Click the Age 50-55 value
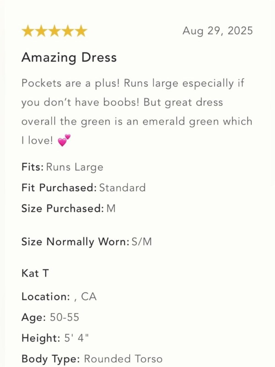 (x=65, y=317)
